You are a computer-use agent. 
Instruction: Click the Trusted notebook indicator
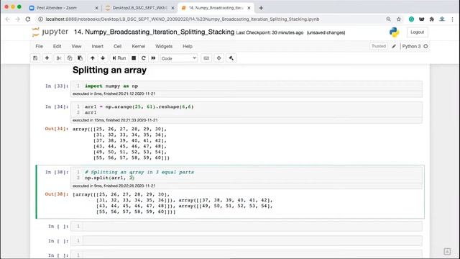(379, 46)
